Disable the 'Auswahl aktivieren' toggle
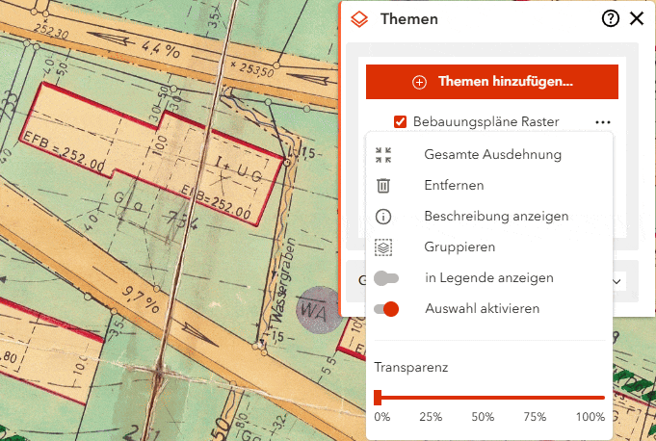 [386, 309]
